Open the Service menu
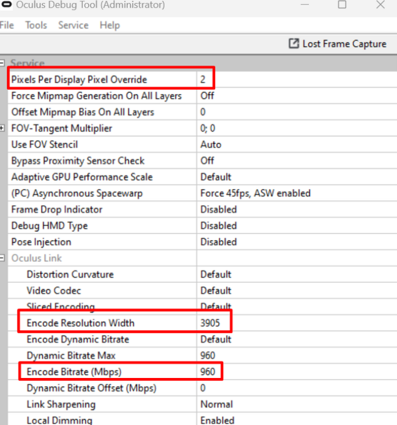The width and height of the screenshot is (397, 425). click(74, 25)
